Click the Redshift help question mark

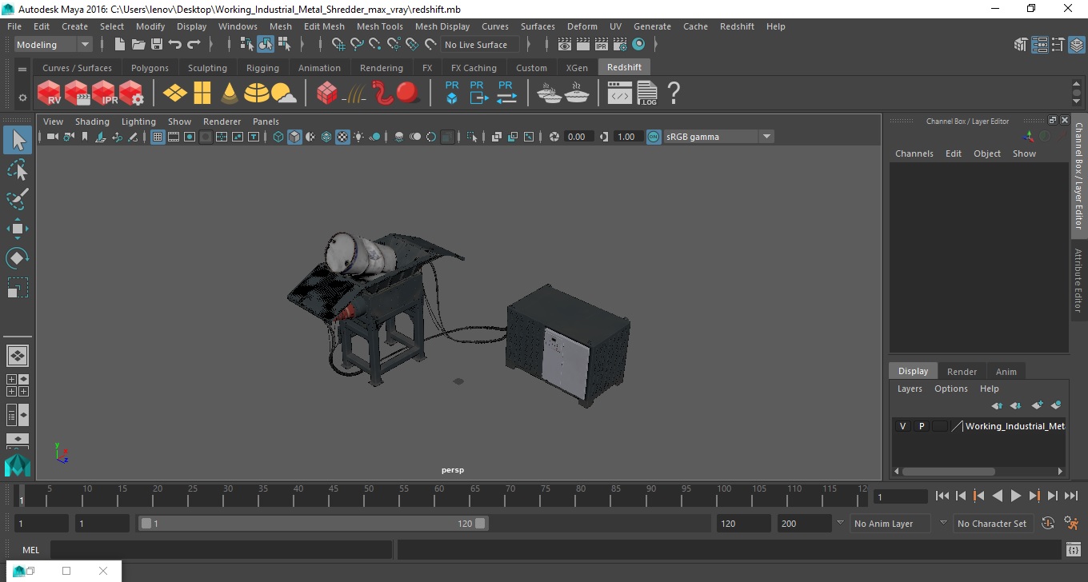pos(674,94)
